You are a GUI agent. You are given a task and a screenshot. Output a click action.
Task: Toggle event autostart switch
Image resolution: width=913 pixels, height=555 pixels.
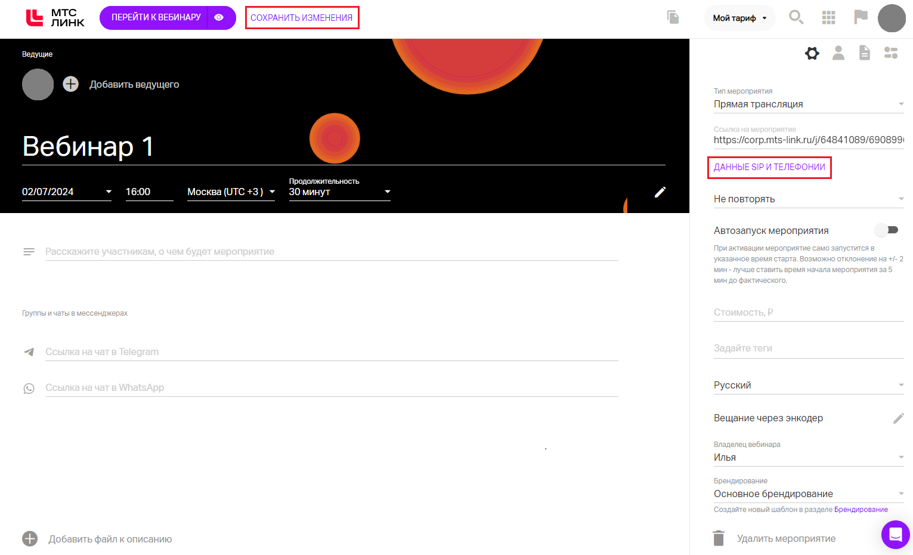tap(886, 230)
